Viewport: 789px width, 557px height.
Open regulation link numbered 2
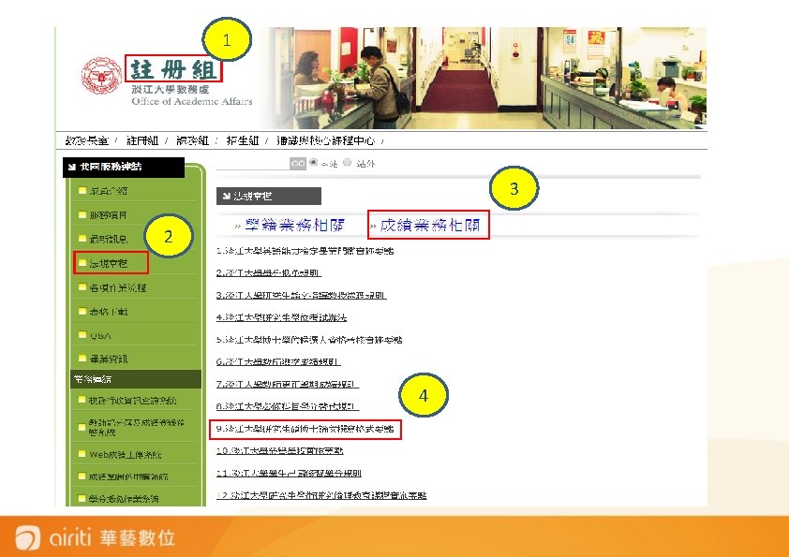269,272
